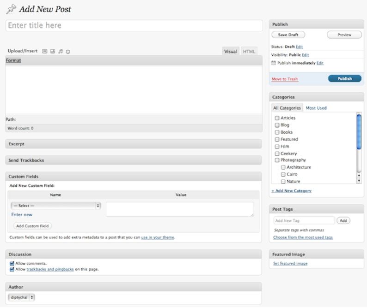Check the Articles category checkbox
367x308 pixels.
pos(277,118)
